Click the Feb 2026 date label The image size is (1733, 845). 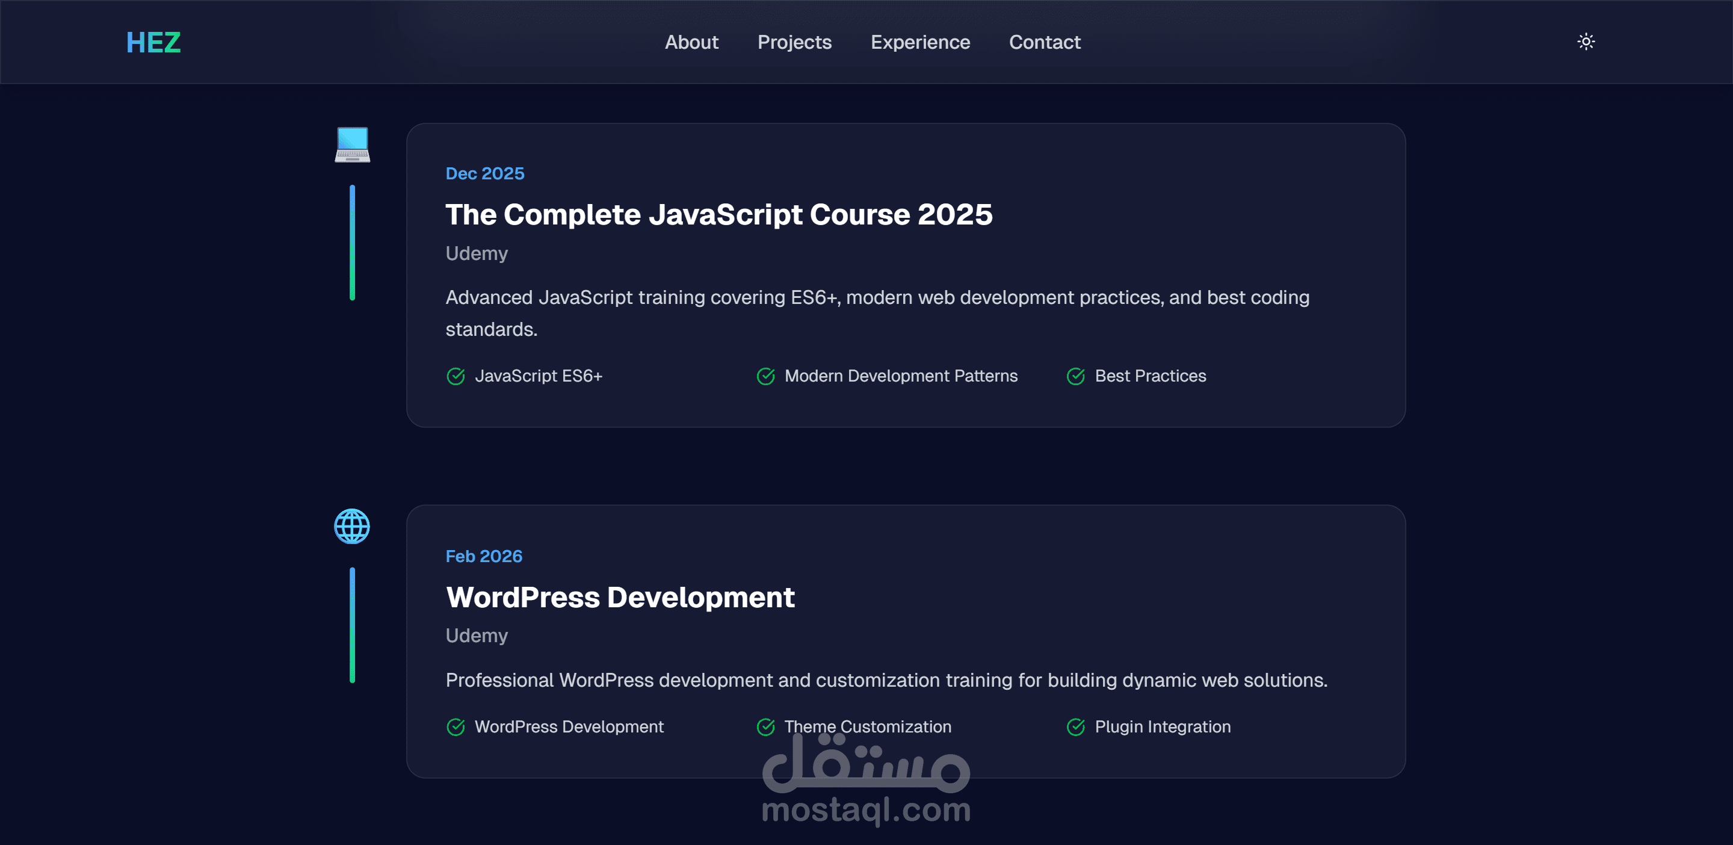(484, 556)
